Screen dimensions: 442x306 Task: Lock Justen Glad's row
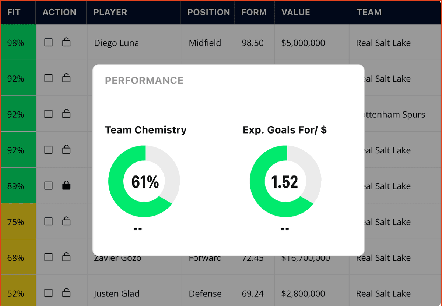tap(66, 293)
